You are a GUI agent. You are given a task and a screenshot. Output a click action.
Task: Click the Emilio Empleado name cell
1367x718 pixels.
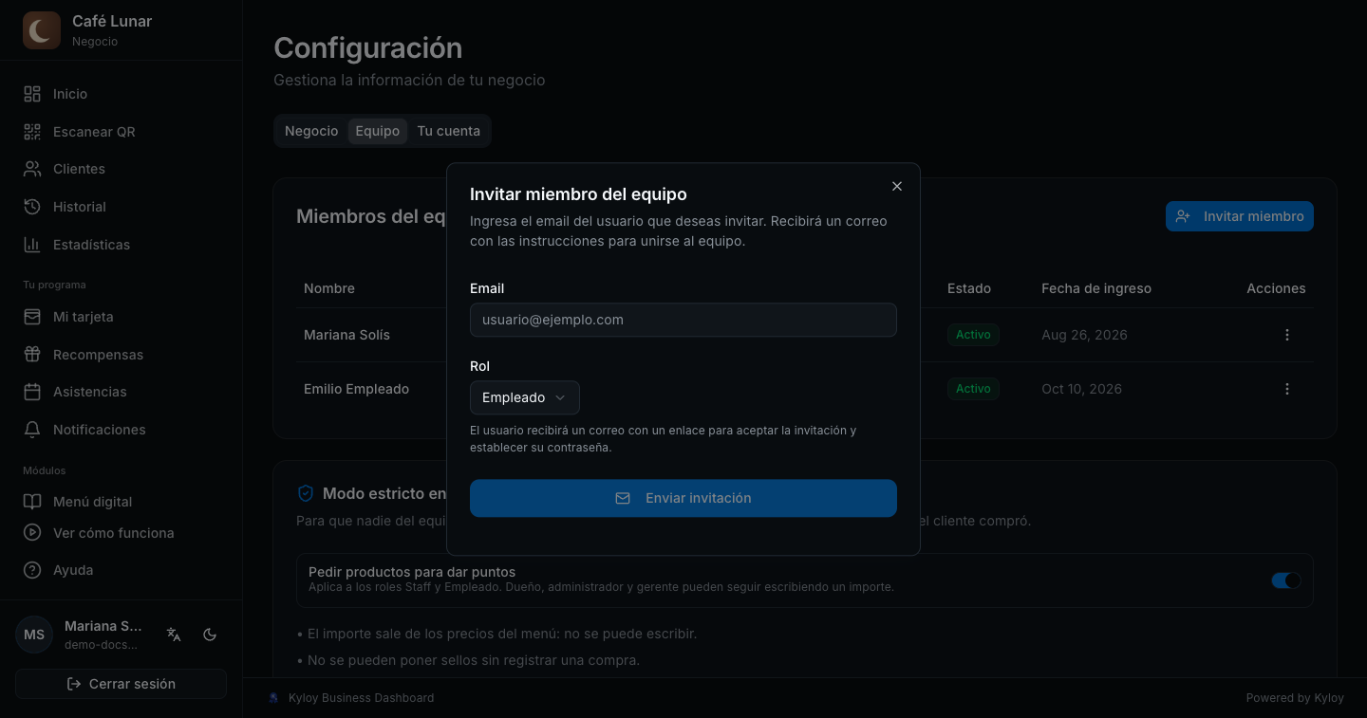pyautogui.click(x=357, y=389)
